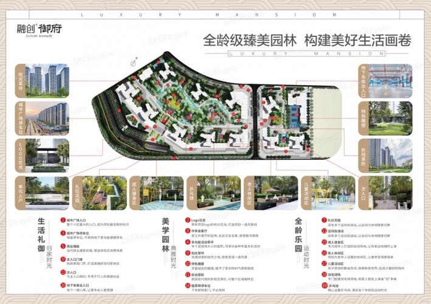Screen dimensions: 431x304
Task: View the 折线草阶 photo thumbnail
Action: pyautogui.click(x=385, y=156)
